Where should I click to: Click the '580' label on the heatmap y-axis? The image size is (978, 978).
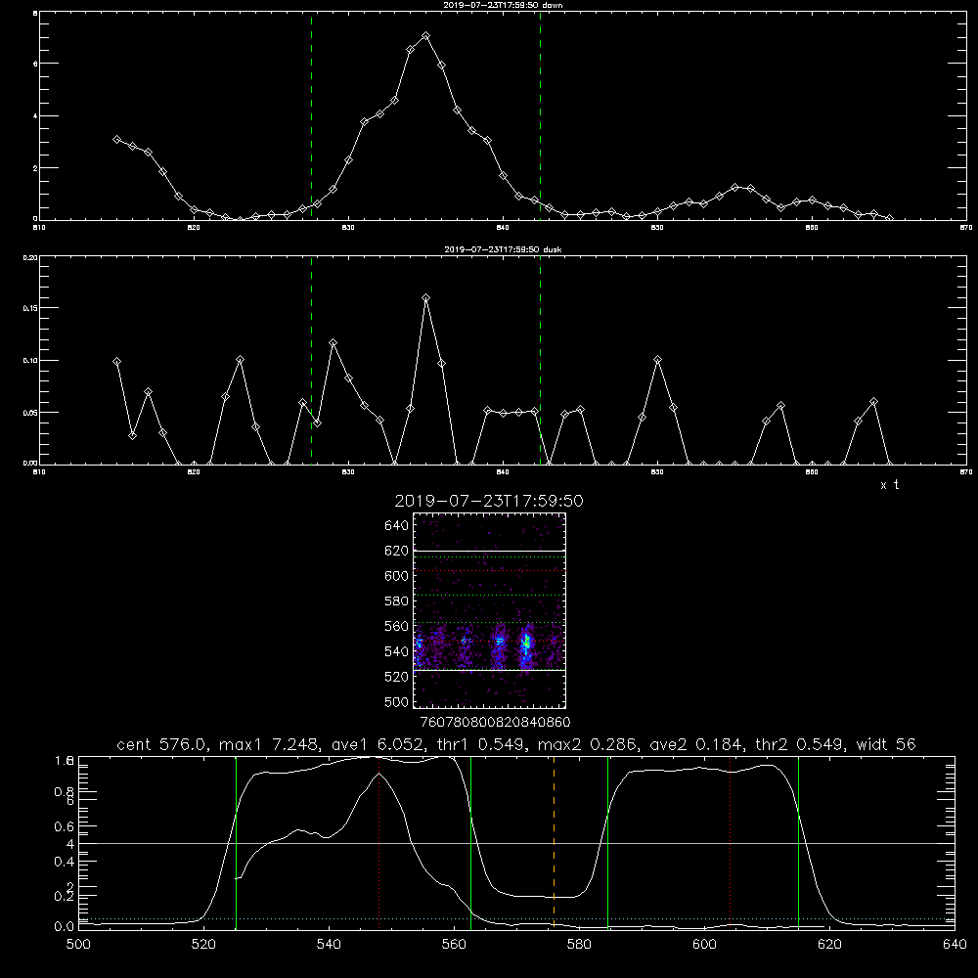(x=397, y=601)
